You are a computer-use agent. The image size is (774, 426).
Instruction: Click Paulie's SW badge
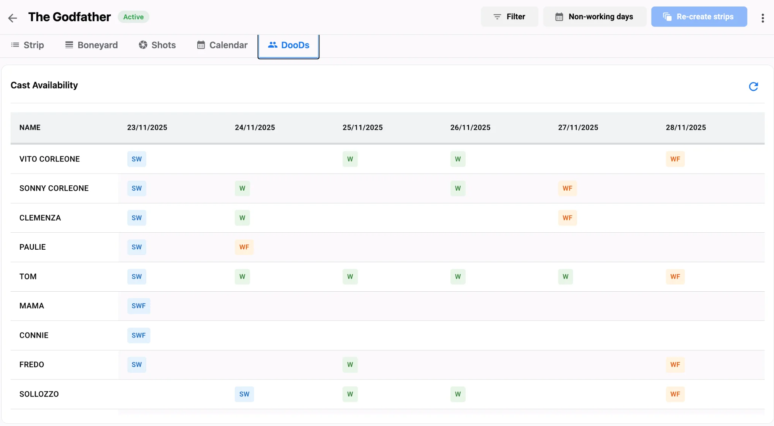[136, 247]
